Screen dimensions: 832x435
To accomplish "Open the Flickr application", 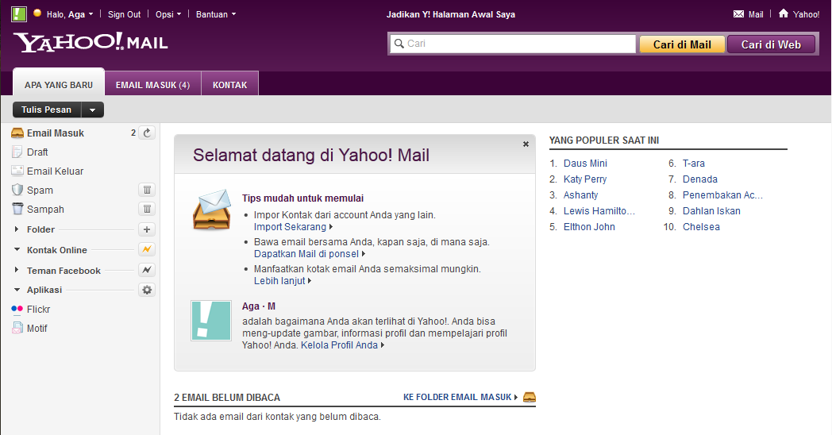I will pos(38,309).
